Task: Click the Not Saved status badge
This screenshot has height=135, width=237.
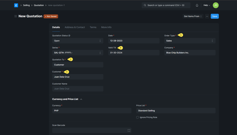Action: (x=51, y=16)
